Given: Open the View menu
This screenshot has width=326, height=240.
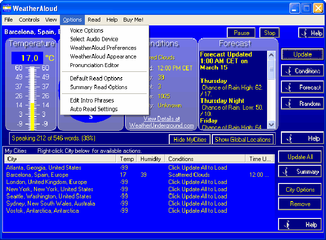Looking at the screenshot, I should pos(51,20).
